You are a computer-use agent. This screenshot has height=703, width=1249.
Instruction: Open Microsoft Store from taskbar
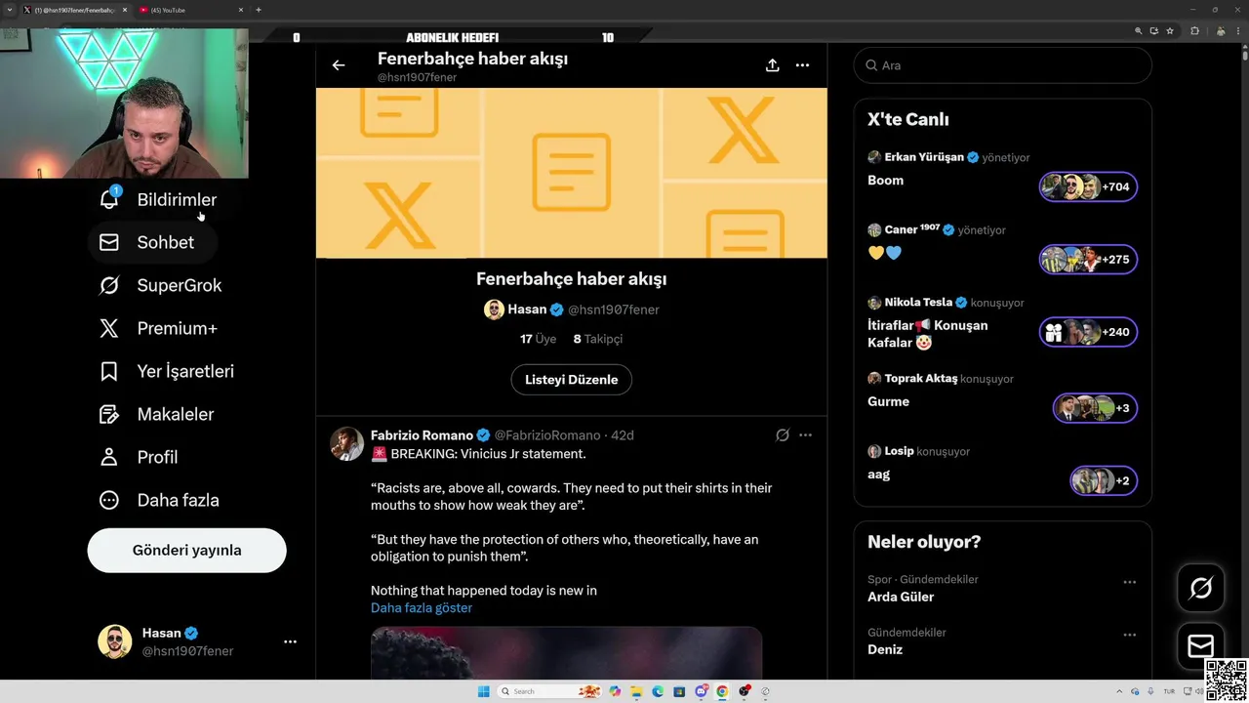pos(679,691)
